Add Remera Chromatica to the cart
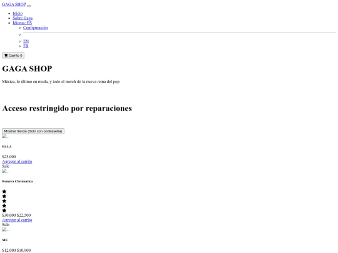This screenshot has height=253, width=338. point(17,220)
